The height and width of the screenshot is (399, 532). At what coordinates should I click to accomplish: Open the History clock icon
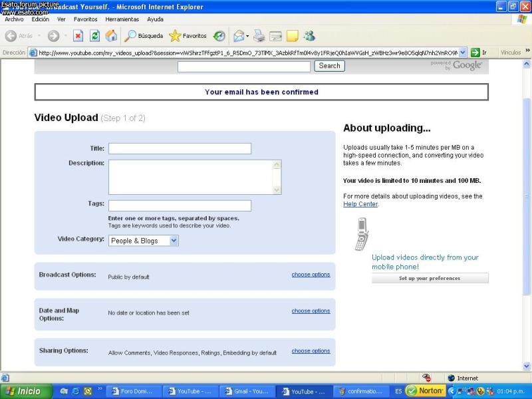point(219,36)
